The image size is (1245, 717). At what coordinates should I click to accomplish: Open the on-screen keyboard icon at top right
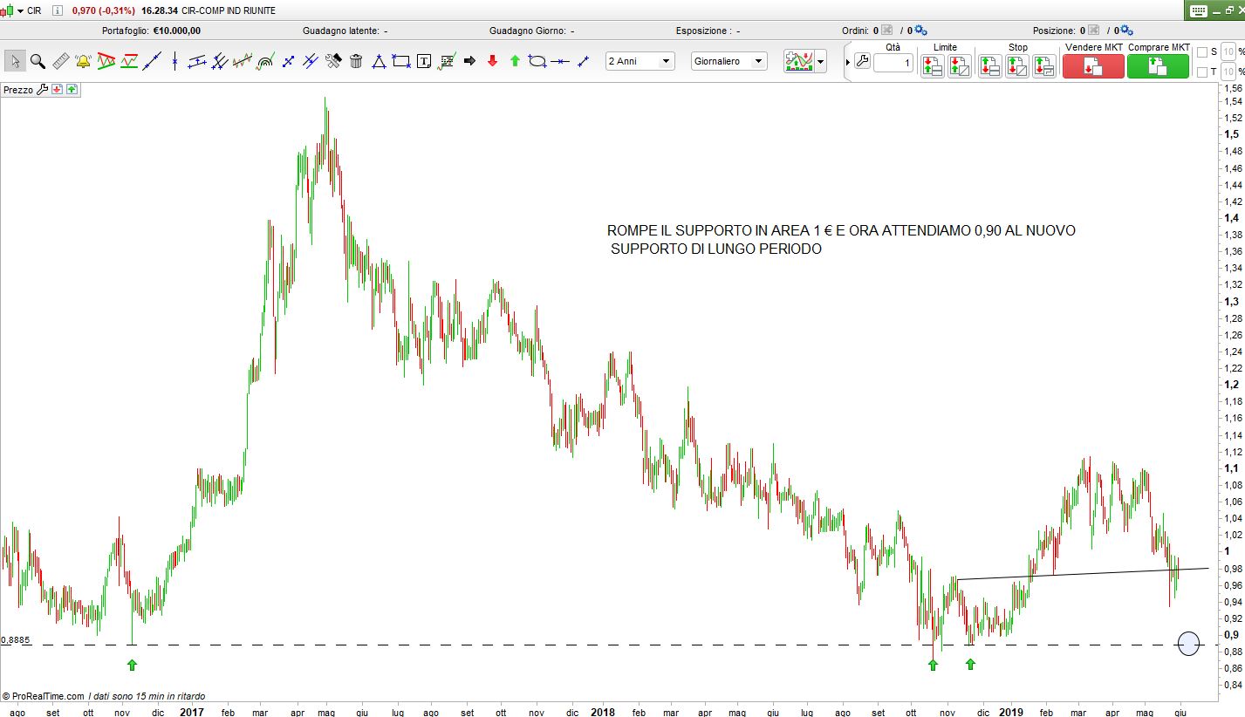point(1198,10)
